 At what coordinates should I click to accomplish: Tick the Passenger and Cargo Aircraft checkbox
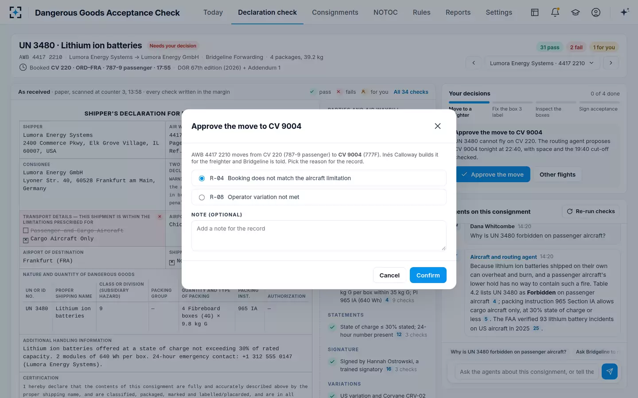click(26, 230)
